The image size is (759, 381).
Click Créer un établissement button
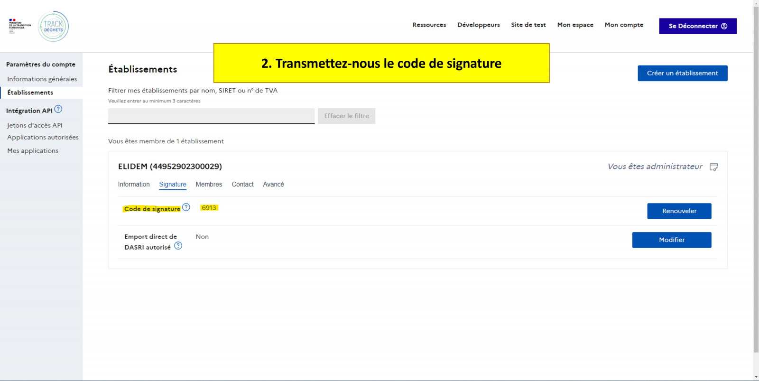(682, 73)
